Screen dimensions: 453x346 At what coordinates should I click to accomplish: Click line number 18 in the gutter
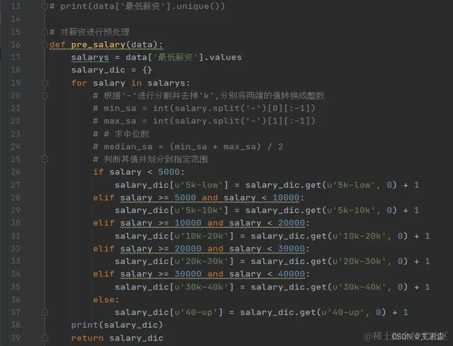[16, 70]
